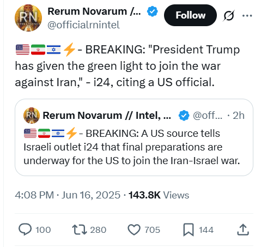Click the small RN avatar in quoted tweet
261x247 pixels.
pyautogui.click(x=32, y=116)
